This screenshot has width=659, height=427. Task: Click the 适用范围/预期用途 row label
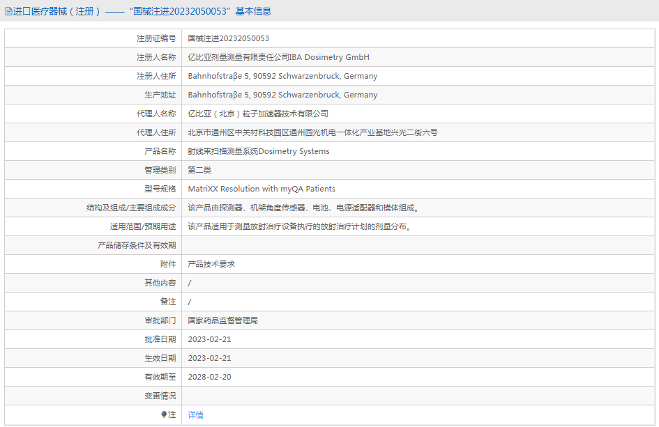point(143,226)
